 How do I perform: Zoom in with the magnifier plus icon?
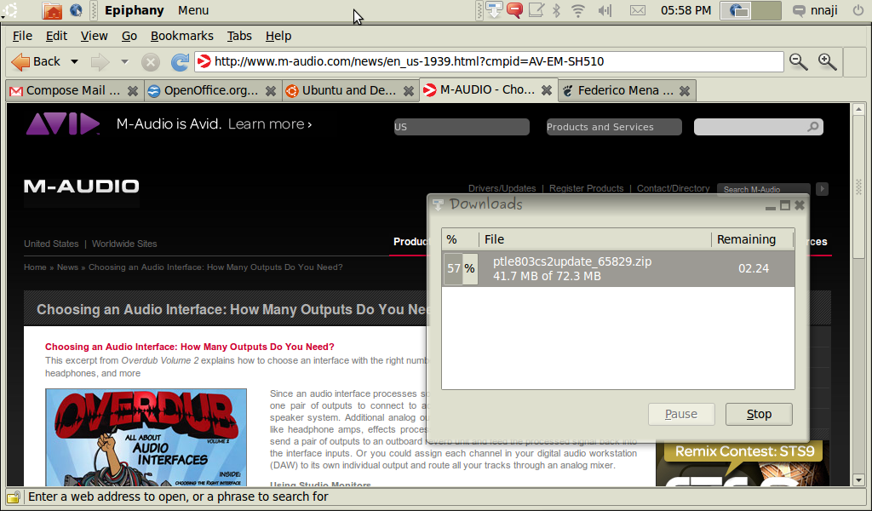pos(828,61)
